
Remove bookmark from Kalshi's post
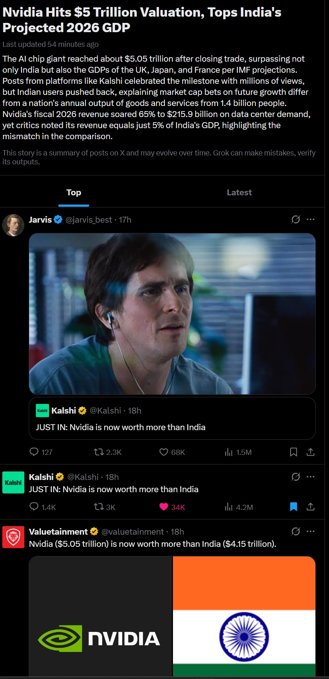[x=294, y=507]
